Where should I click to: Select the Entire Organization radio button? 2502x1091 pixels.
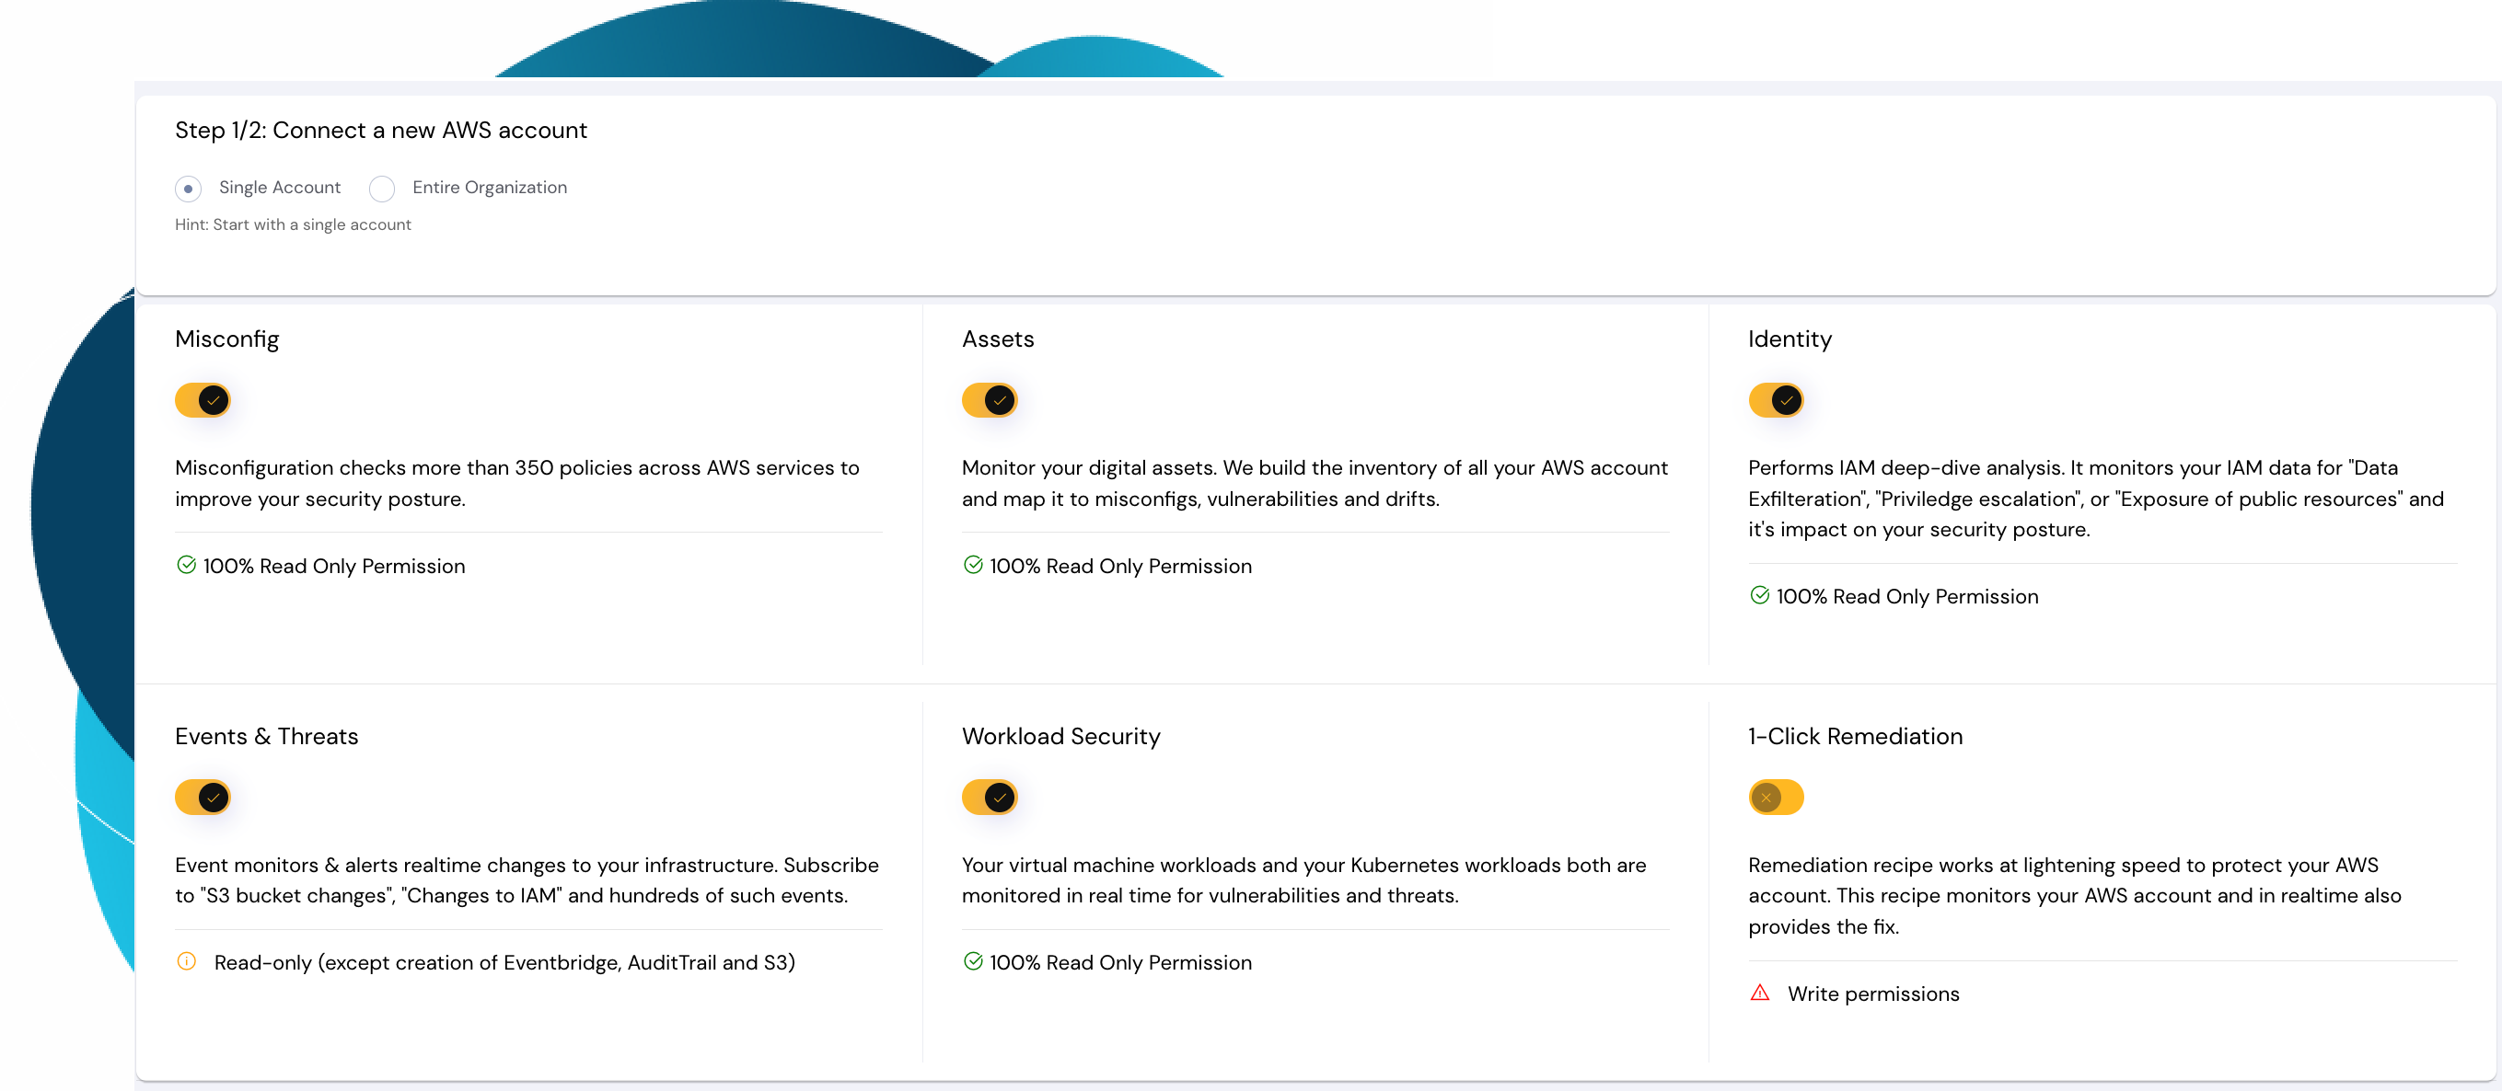pyautogui.click(x=382, y=189)
